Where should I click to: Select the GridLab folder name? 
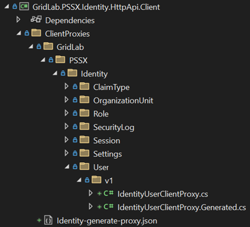(70, 47)
